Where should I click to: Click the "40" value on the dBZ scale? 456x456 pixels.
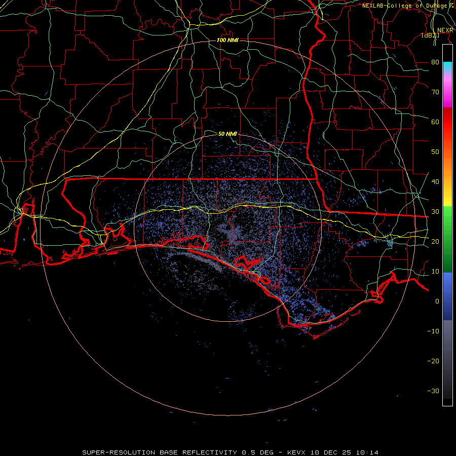[x=435, y=181]
